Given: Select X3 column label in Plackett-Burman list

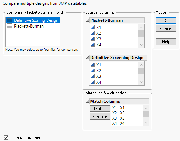Looking at the screenshot, I should pos(98,39).
